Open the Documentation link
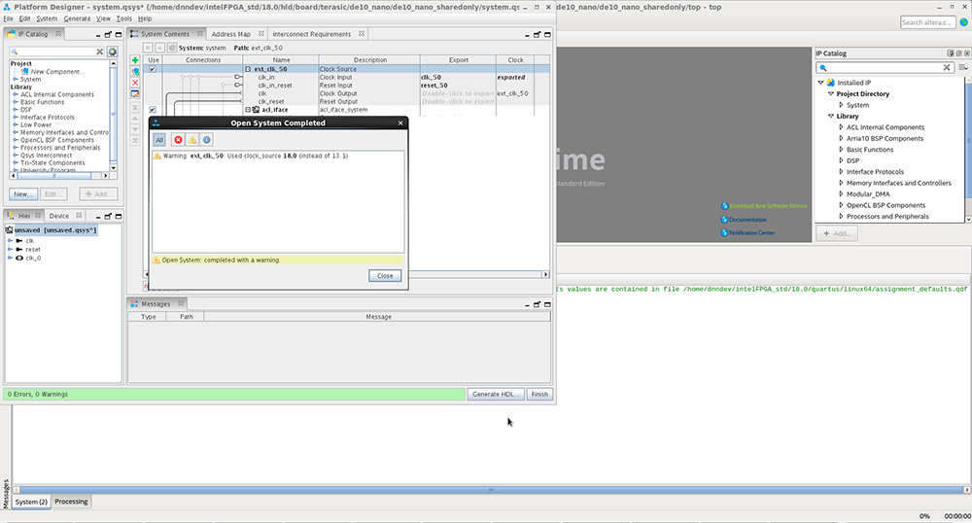The image size is (972, 523). point(747,220)
